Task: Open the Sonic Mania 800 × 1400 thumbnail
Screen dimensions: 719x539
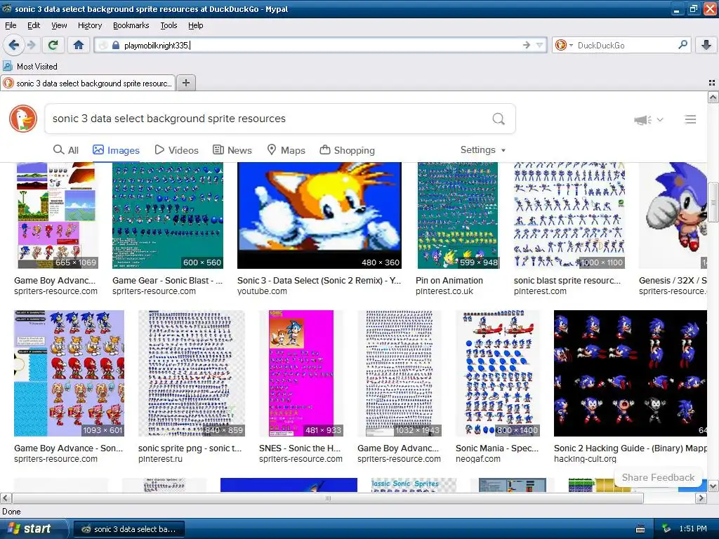Action: pos(499,373)
